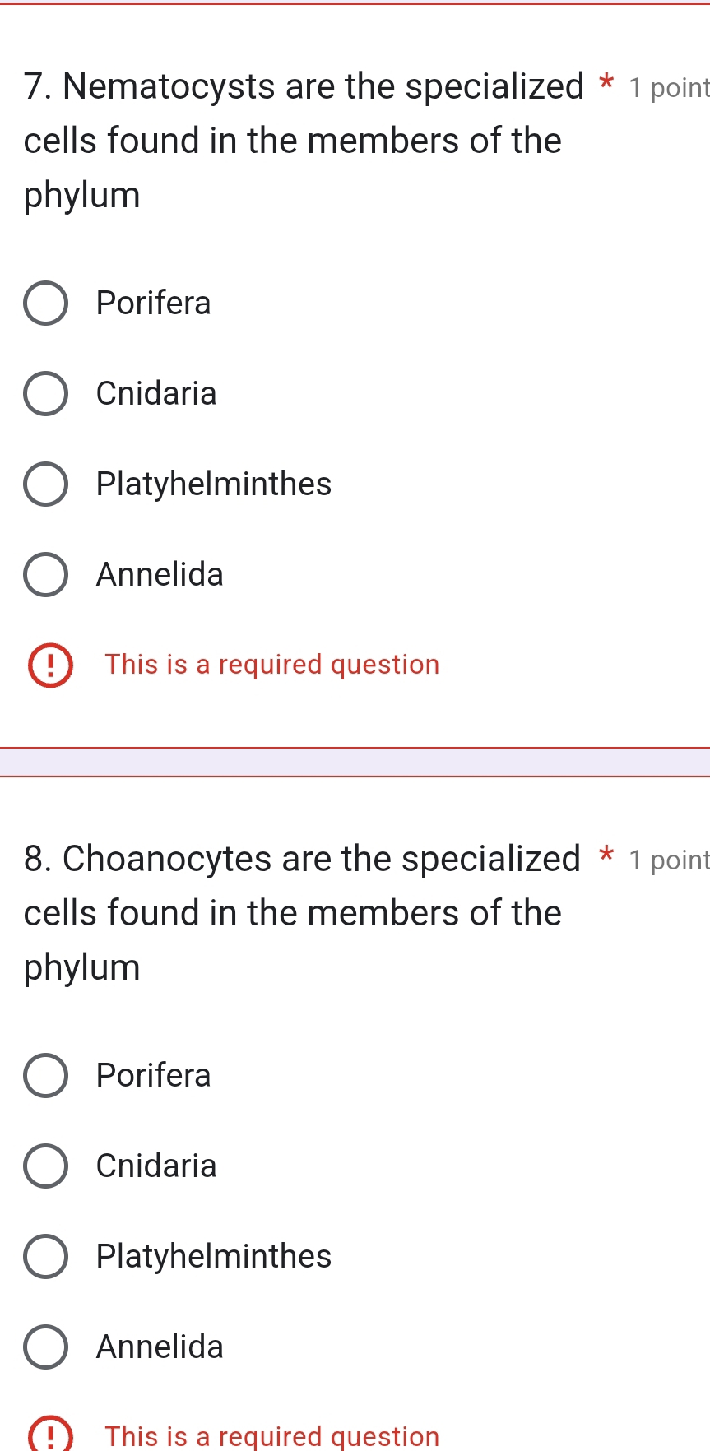This screenshot has width=710, height=1451.
Task: Click the error warning icon under question 7
Action: tap(50, 665)
